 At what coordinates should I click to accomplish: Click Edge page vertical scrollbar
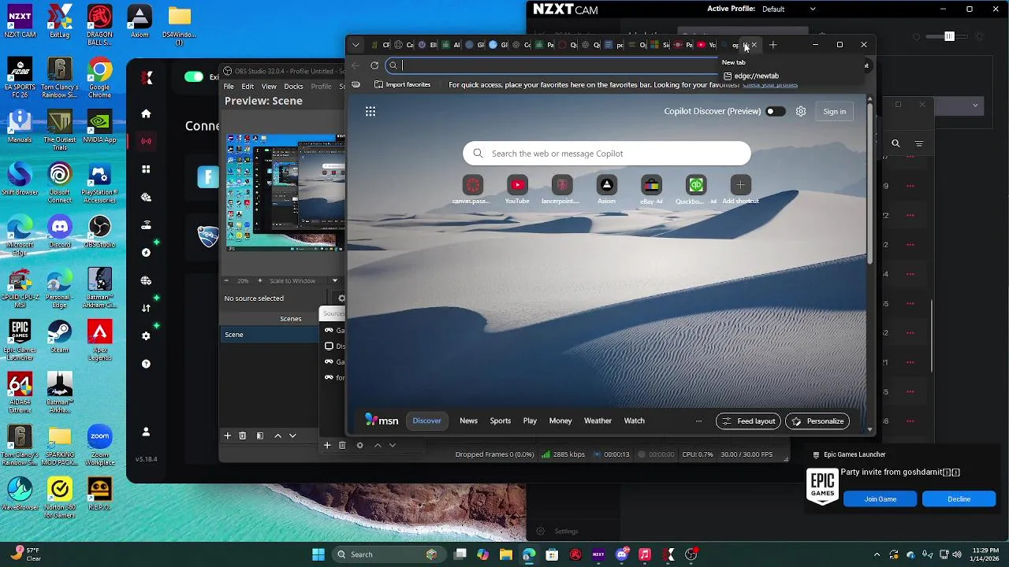pyautogui.click(x=870, y=184)
